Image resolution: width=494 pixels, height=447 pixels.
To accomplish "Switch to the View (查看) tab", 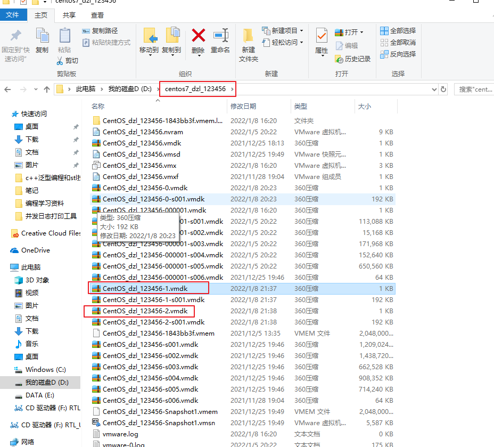I will coord(97,15).
